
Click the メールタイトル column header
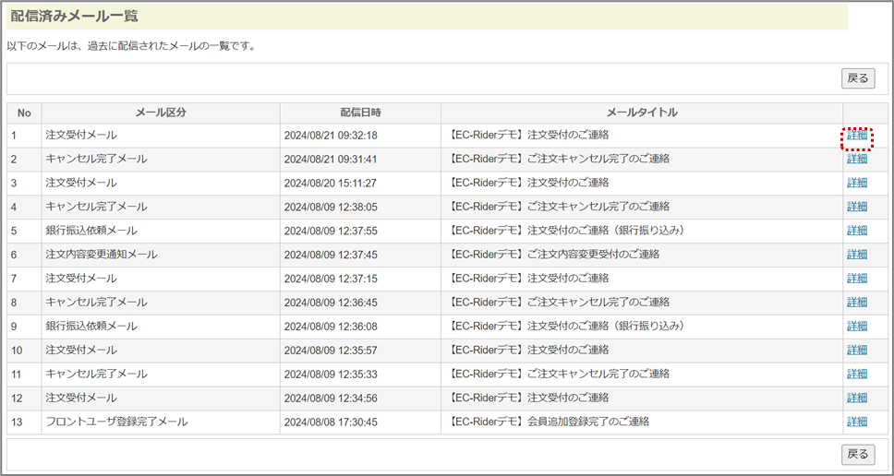[642, 113]
